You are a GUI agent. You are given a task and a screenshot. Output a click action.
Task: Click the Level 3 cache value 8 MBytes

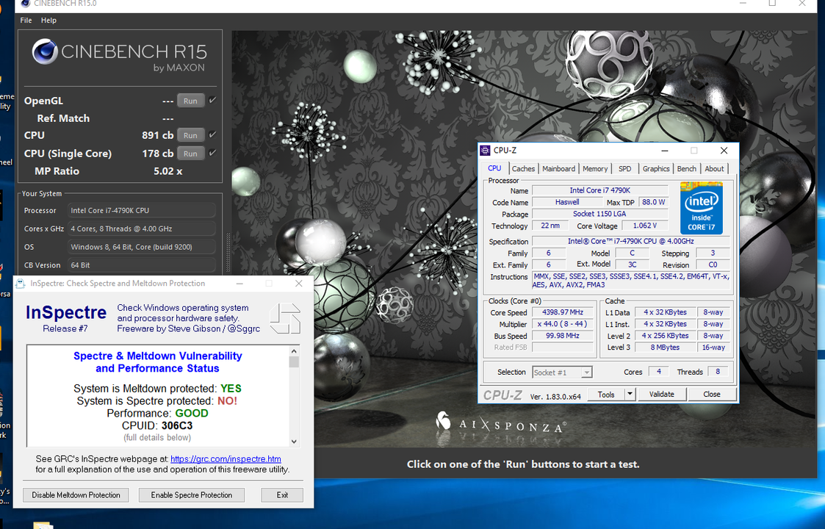click(665, 348)
